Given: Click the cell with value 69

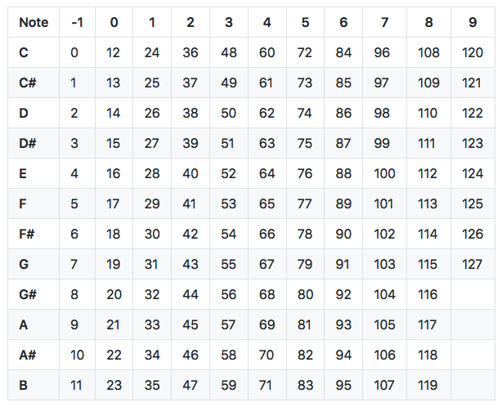Looking at the screenshot, I should (267, 324).
